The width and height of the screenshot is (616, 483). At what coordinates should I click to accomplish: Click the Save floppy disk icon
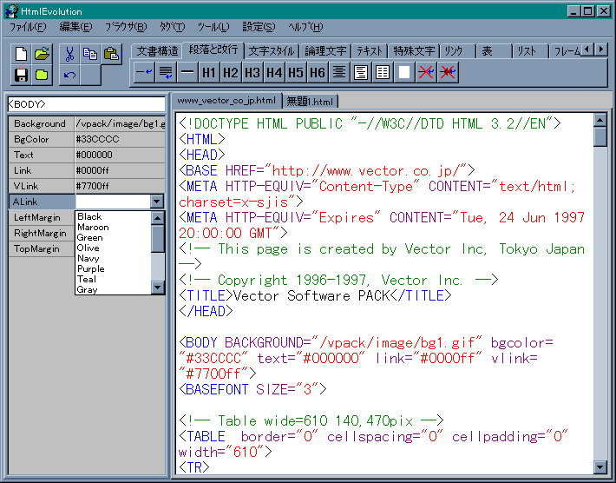click(x=21, y=75)
